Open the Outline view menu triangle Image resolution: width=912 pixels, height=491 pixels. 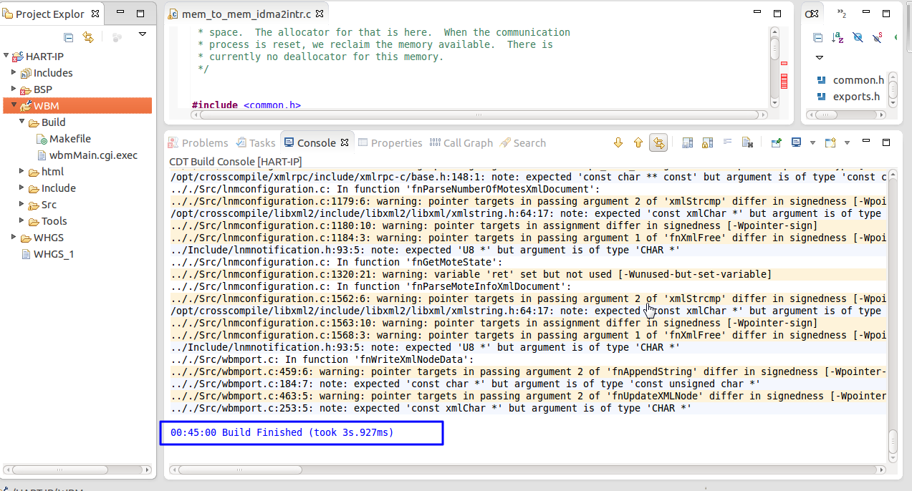coord(819,57)
